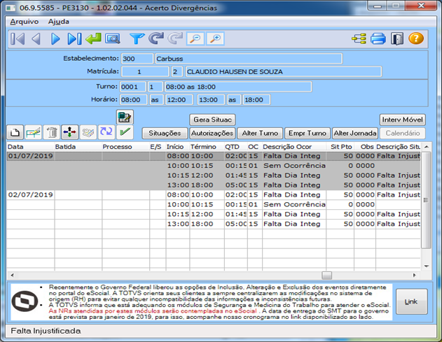
Task: Click the zoom in magnifier icon
Action: pyautogui.click(x=215, y=38)
